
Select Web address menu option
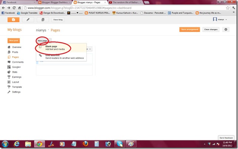(x=61, y=57)
